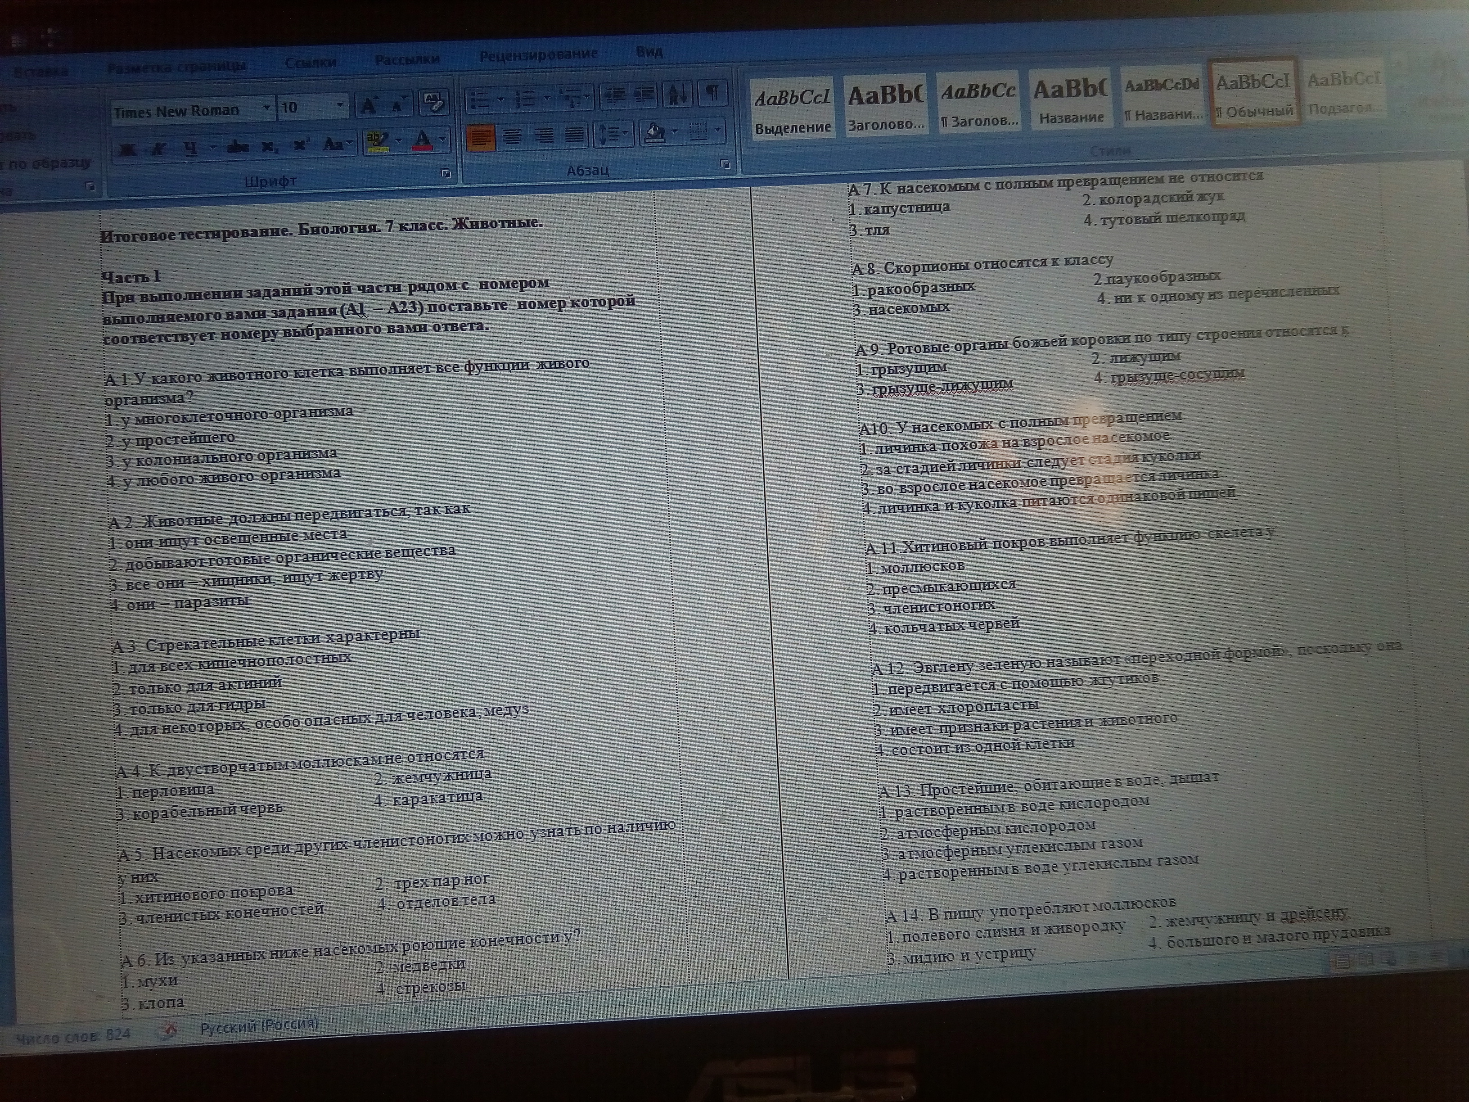Open font size 10 dropdown
1469x1102 pixels.
pos(340,105)
